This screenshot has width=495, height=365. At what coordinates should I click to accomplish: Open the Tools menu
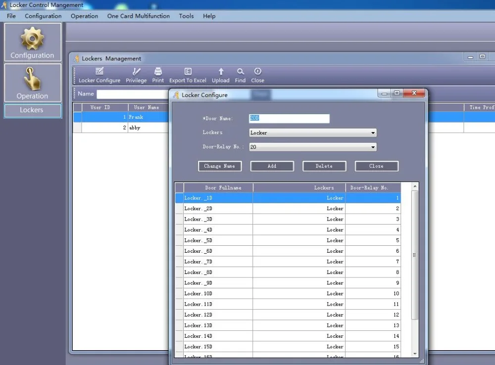pyautogui.click(x=186, y=16)
